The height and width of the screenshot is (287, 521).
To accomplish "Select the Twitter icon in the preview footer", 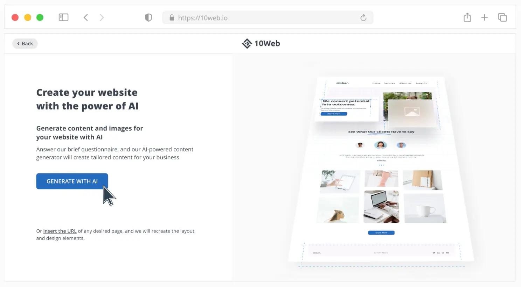I will coord(434,253).
